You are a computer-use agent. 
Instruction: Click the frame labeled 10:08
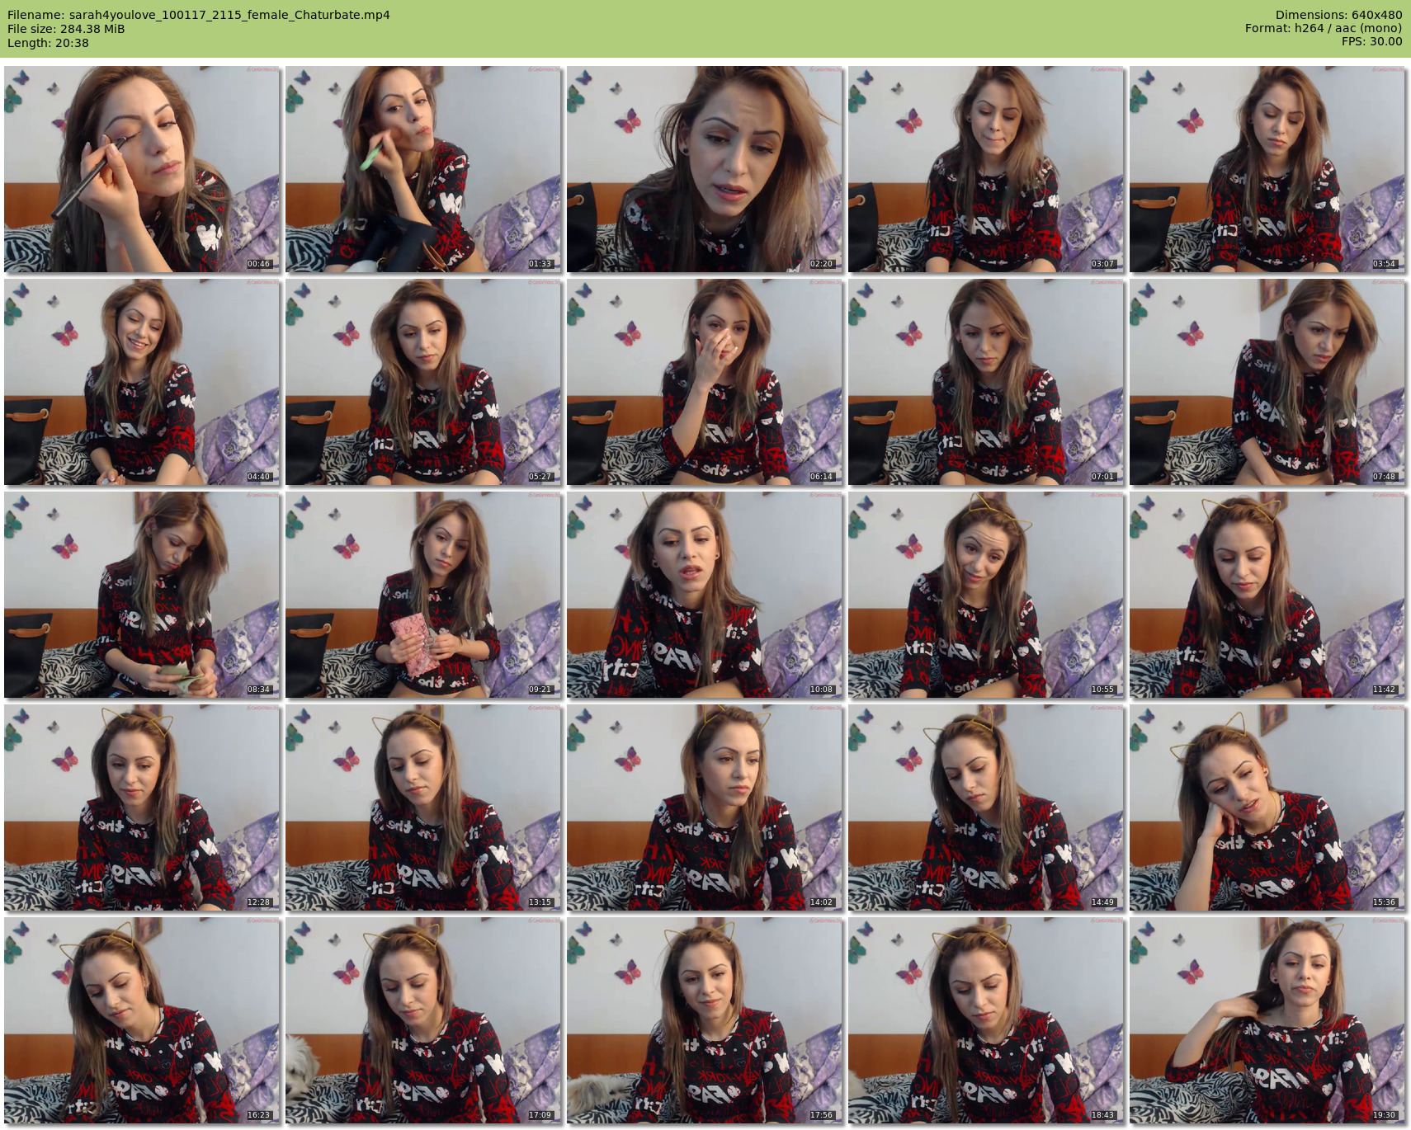(x=705, y=595)
